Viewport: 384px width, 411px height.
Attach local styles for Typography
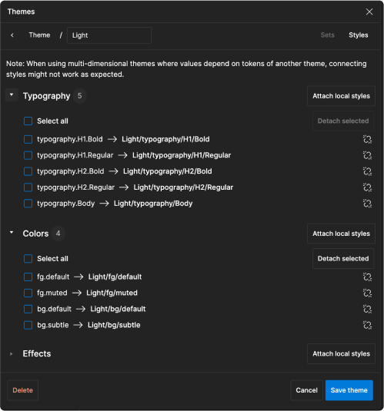(x=341, y=96)
